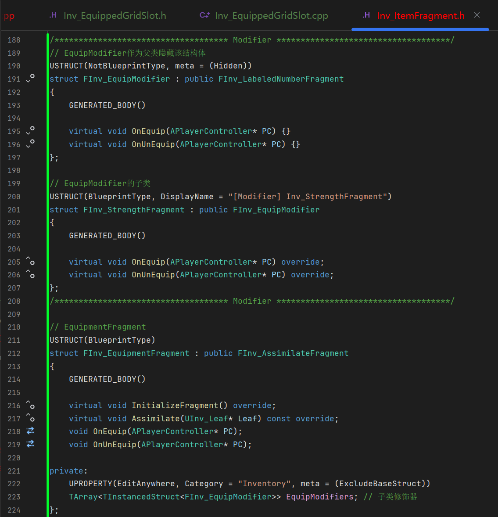Click C++ file icon on Inv_EquippedGridSlot.cpp tab
498x517 pixels.
204,15
